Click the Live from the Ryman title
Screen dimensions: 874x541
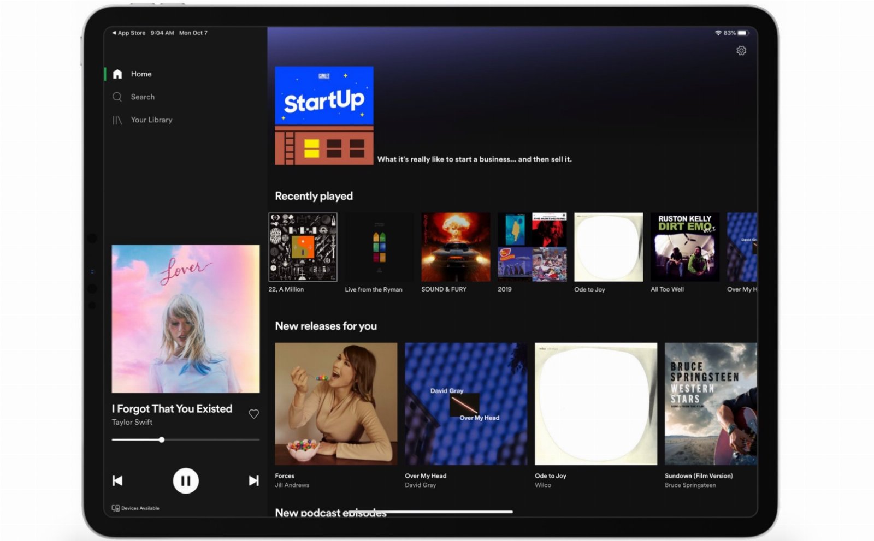tap(373, 290)
